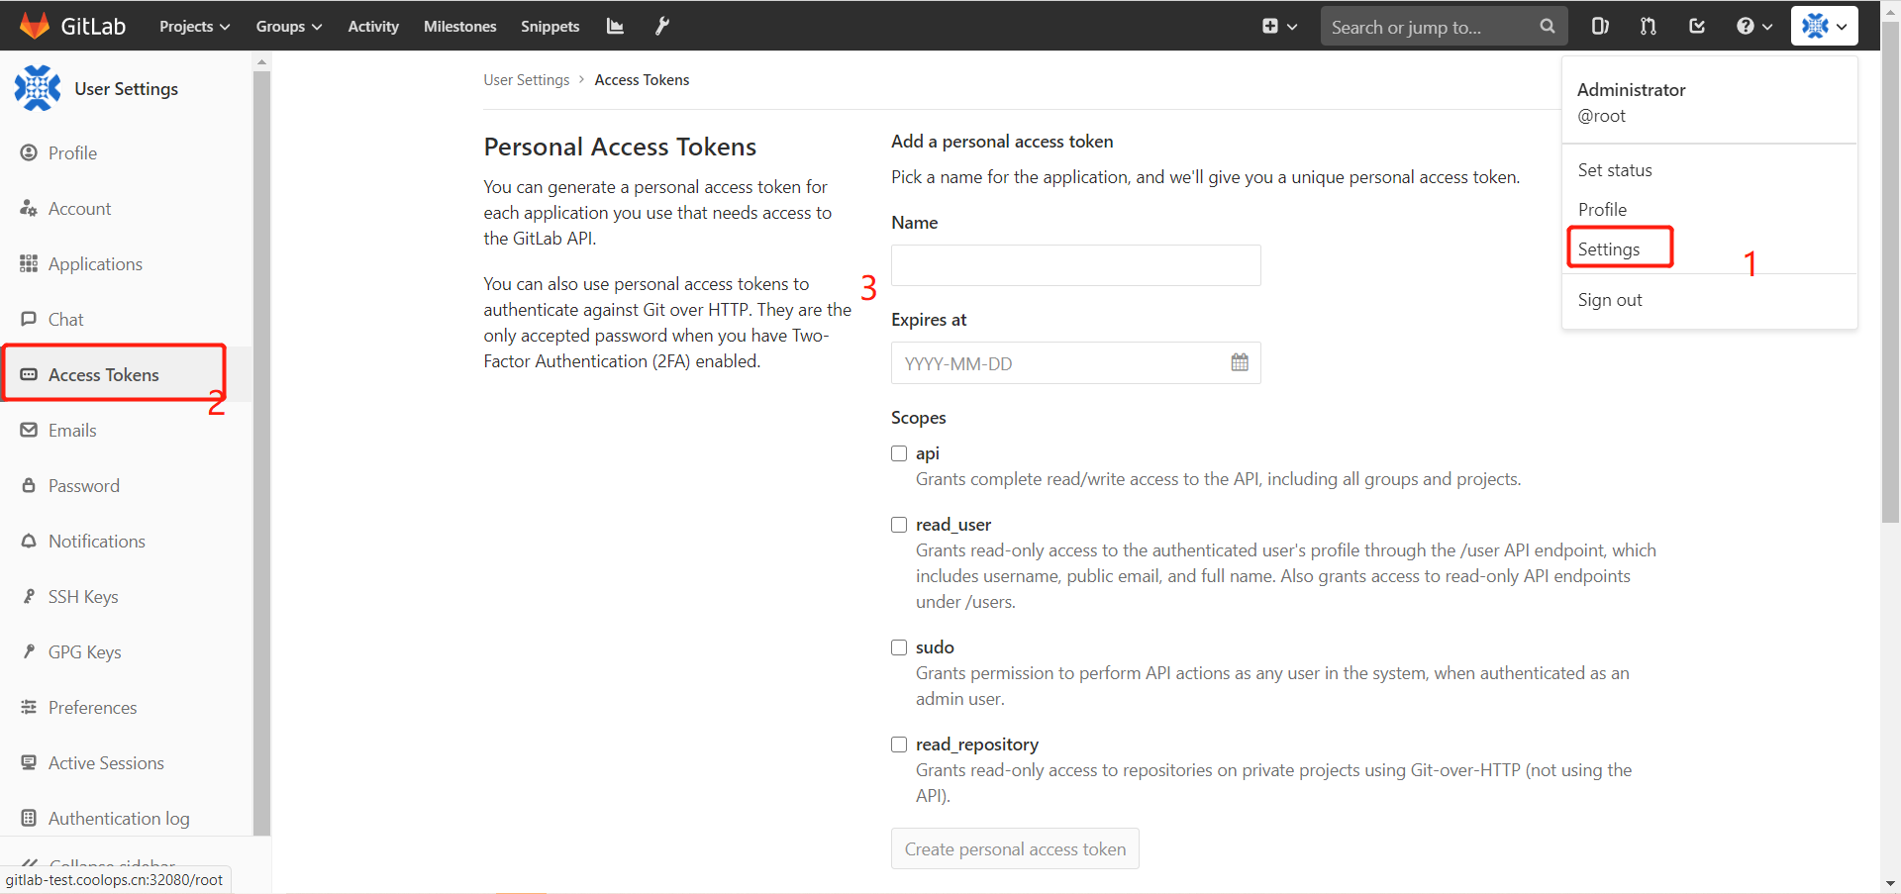Click the Personal Access Tokens heading
The width and height of the screenshot is (1901, 894).
click(x=620, y=147)
